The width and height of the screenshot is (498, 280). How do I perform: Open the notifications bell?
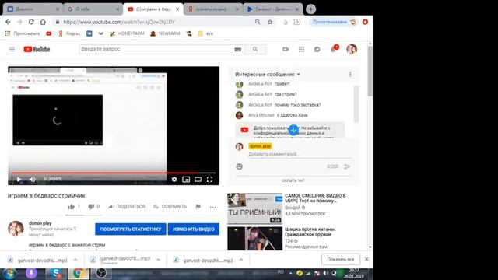(334, 49)
